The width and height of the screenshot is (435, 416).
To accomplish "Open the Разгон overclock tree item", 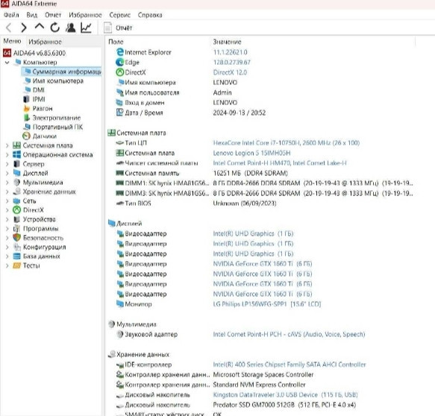I will point(38,108).
